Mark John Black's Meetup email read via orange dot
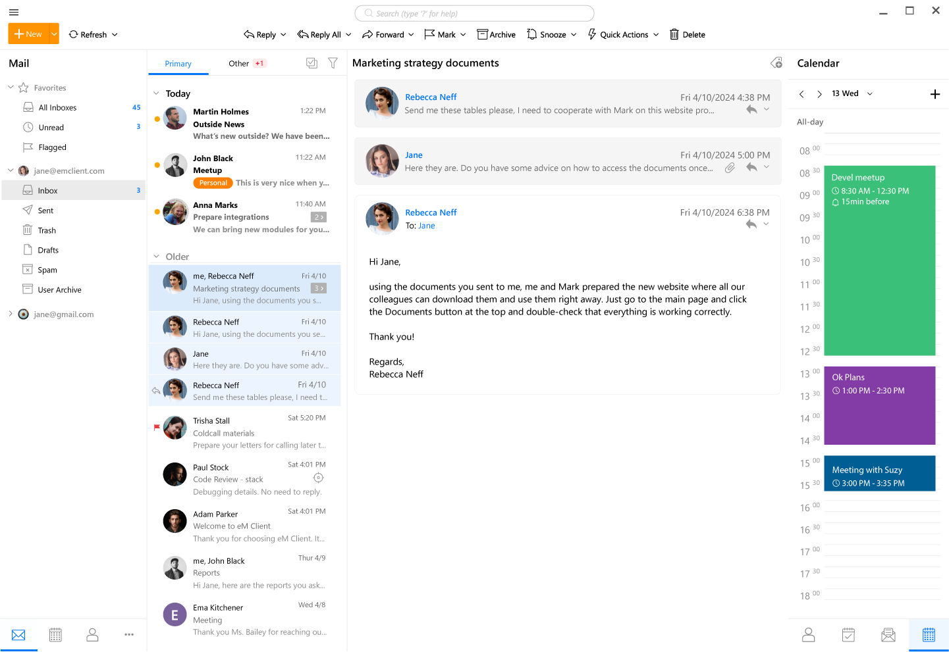 156,164
